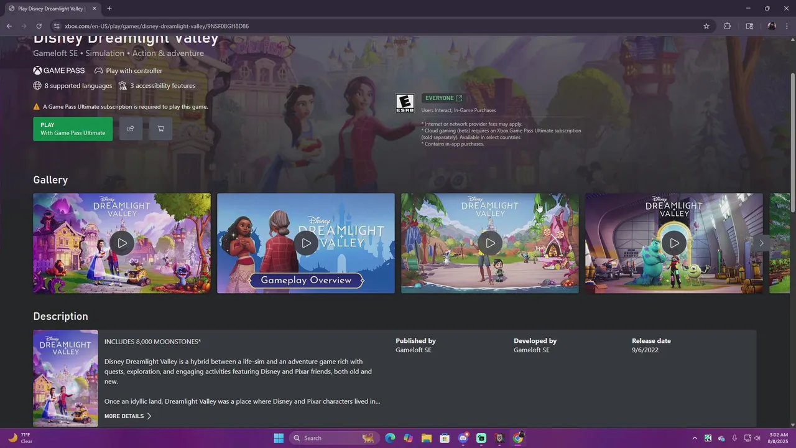Show hidden system tray icons chevron

click(695, 438)
